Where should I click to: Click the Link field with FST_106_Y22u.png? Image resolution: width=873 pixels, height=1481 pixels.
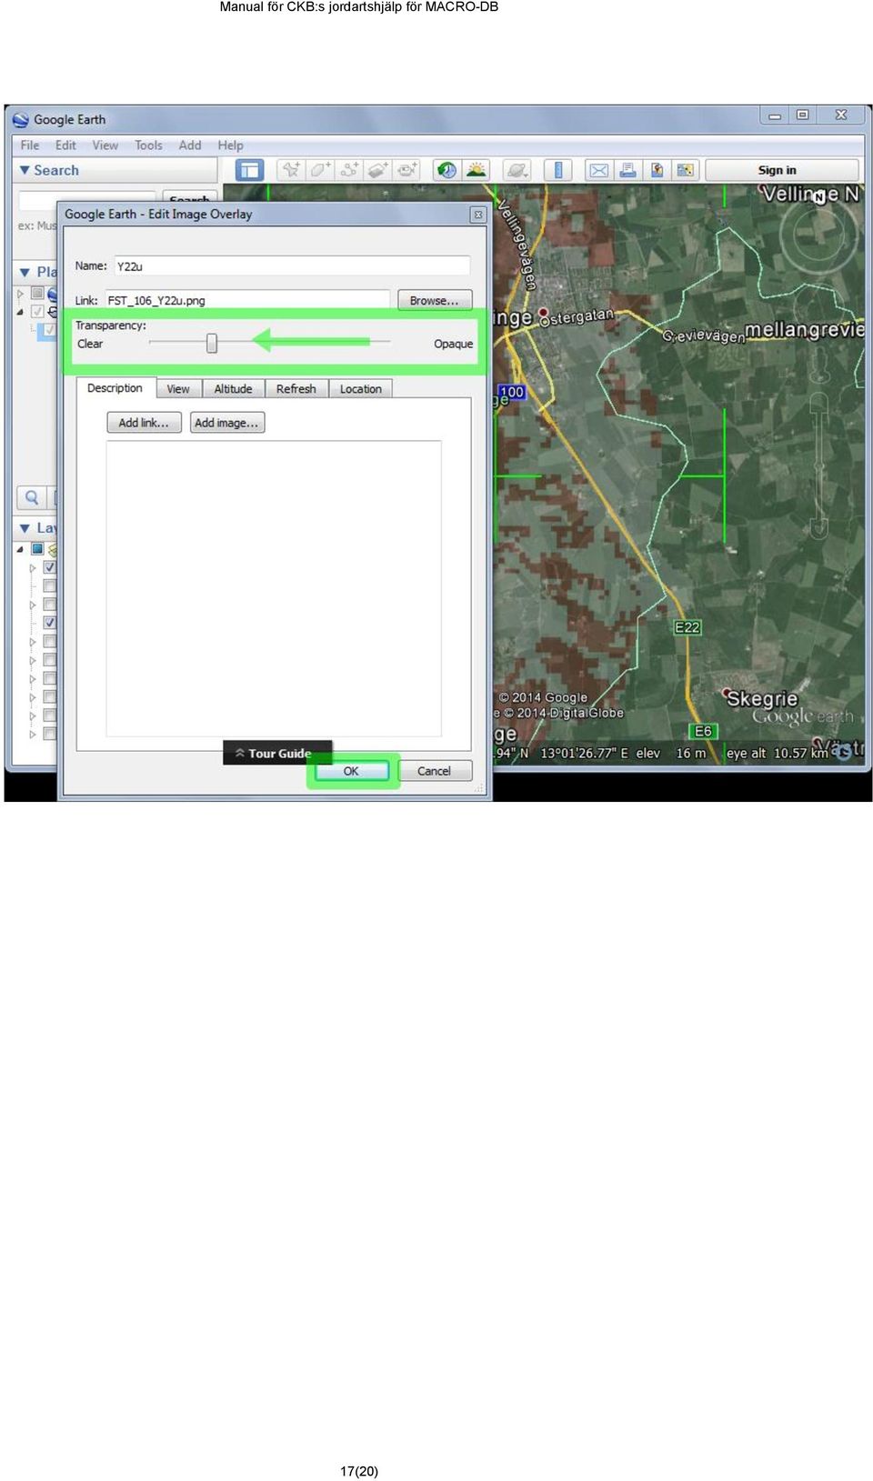tap(247, 300)
